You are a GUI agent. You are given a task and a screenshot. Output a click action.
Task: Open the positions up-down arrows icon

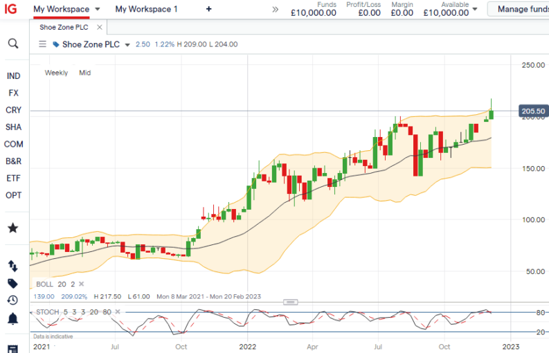pyautogui.click(x=13, y=266)
